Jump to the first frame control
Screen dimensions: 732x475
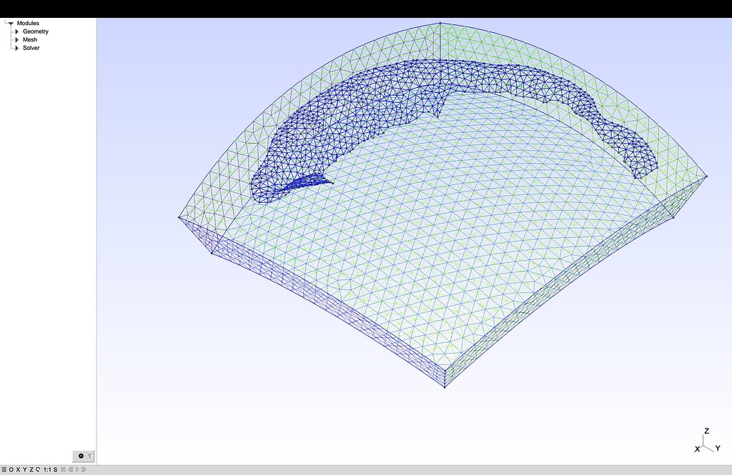(x=64, y=470)
